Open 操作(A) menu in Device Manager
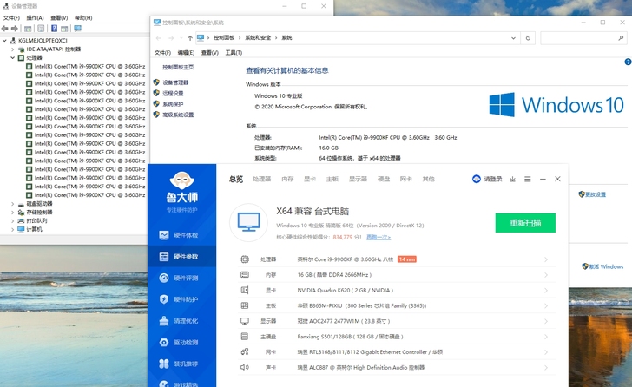This screenshot has width=632, height=387. (x=35, y=18)
